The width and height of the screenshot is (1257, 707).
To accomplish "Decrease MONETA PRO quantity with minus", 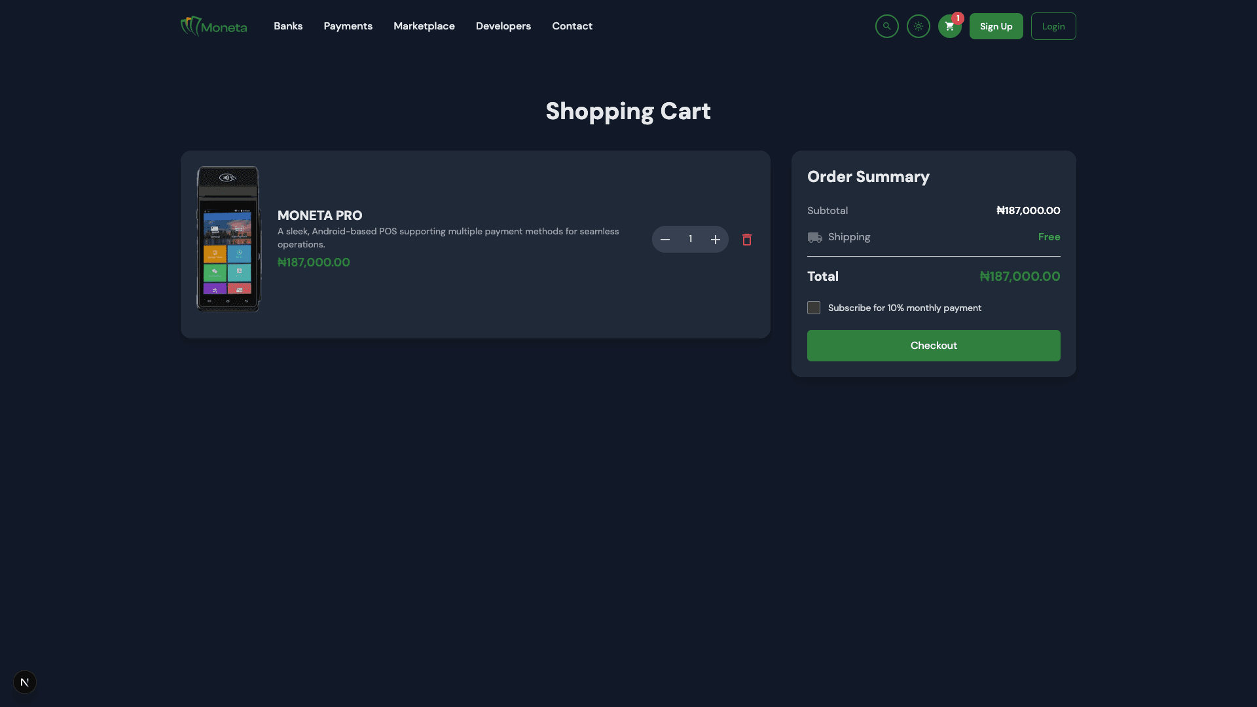I will 665,240.
